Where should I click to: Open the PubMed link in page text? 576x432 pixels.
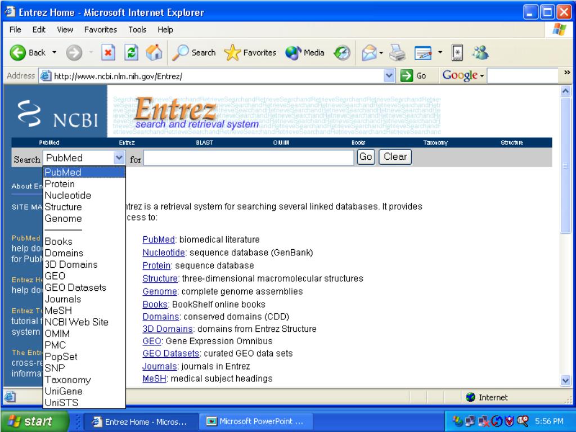[158, 240]
